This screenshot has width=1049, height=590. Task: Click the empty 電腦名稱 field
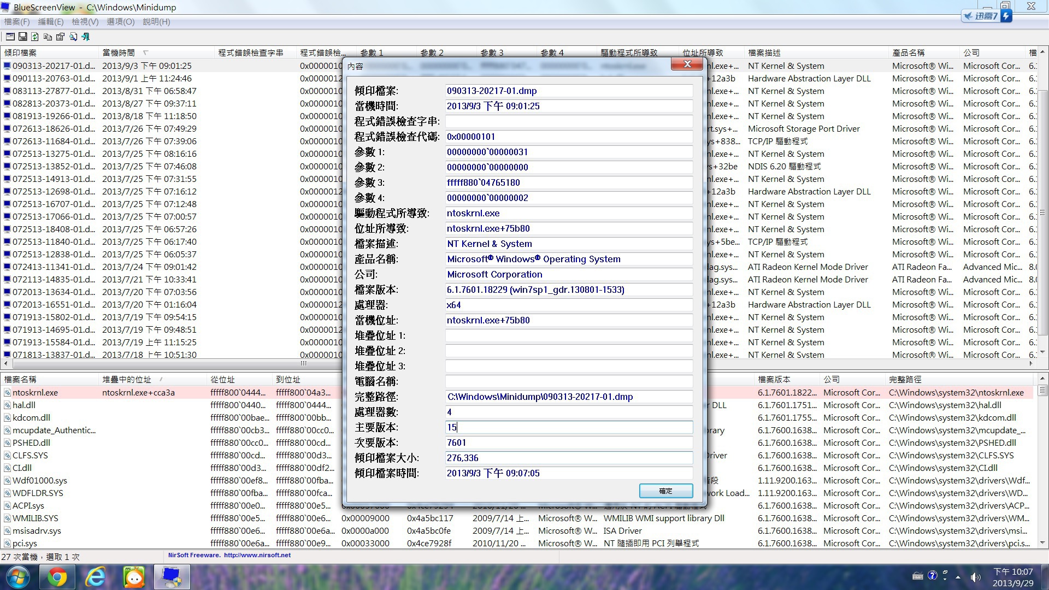[x=569, y=381]
